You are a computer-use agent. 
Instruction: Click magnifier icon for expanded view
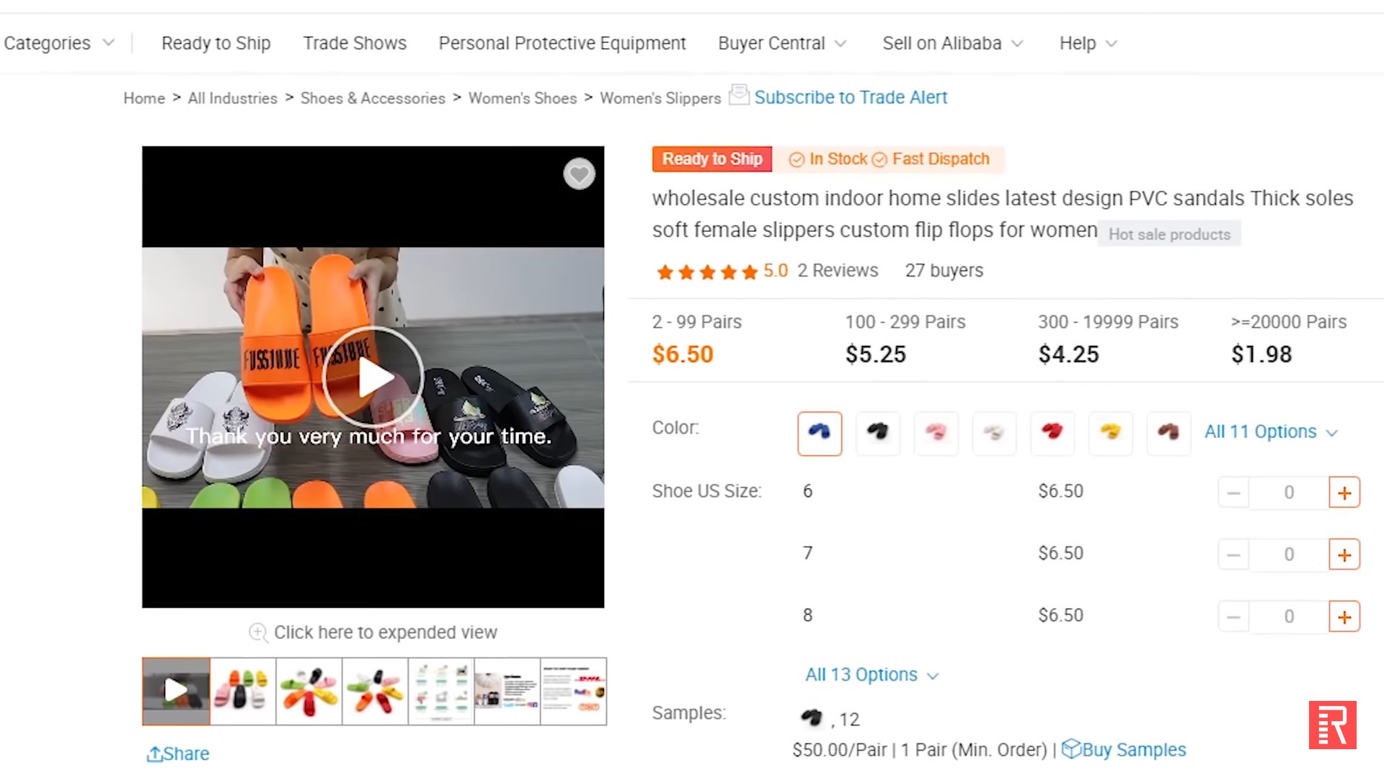(x=258, y=632)
